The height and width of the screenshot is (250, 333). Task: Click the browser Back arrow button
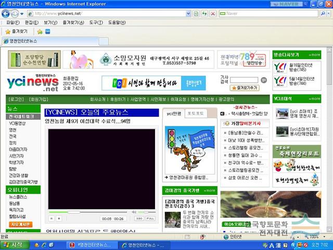[x=6, y=14]
